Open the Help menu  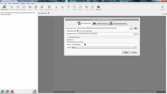(33, 3)
